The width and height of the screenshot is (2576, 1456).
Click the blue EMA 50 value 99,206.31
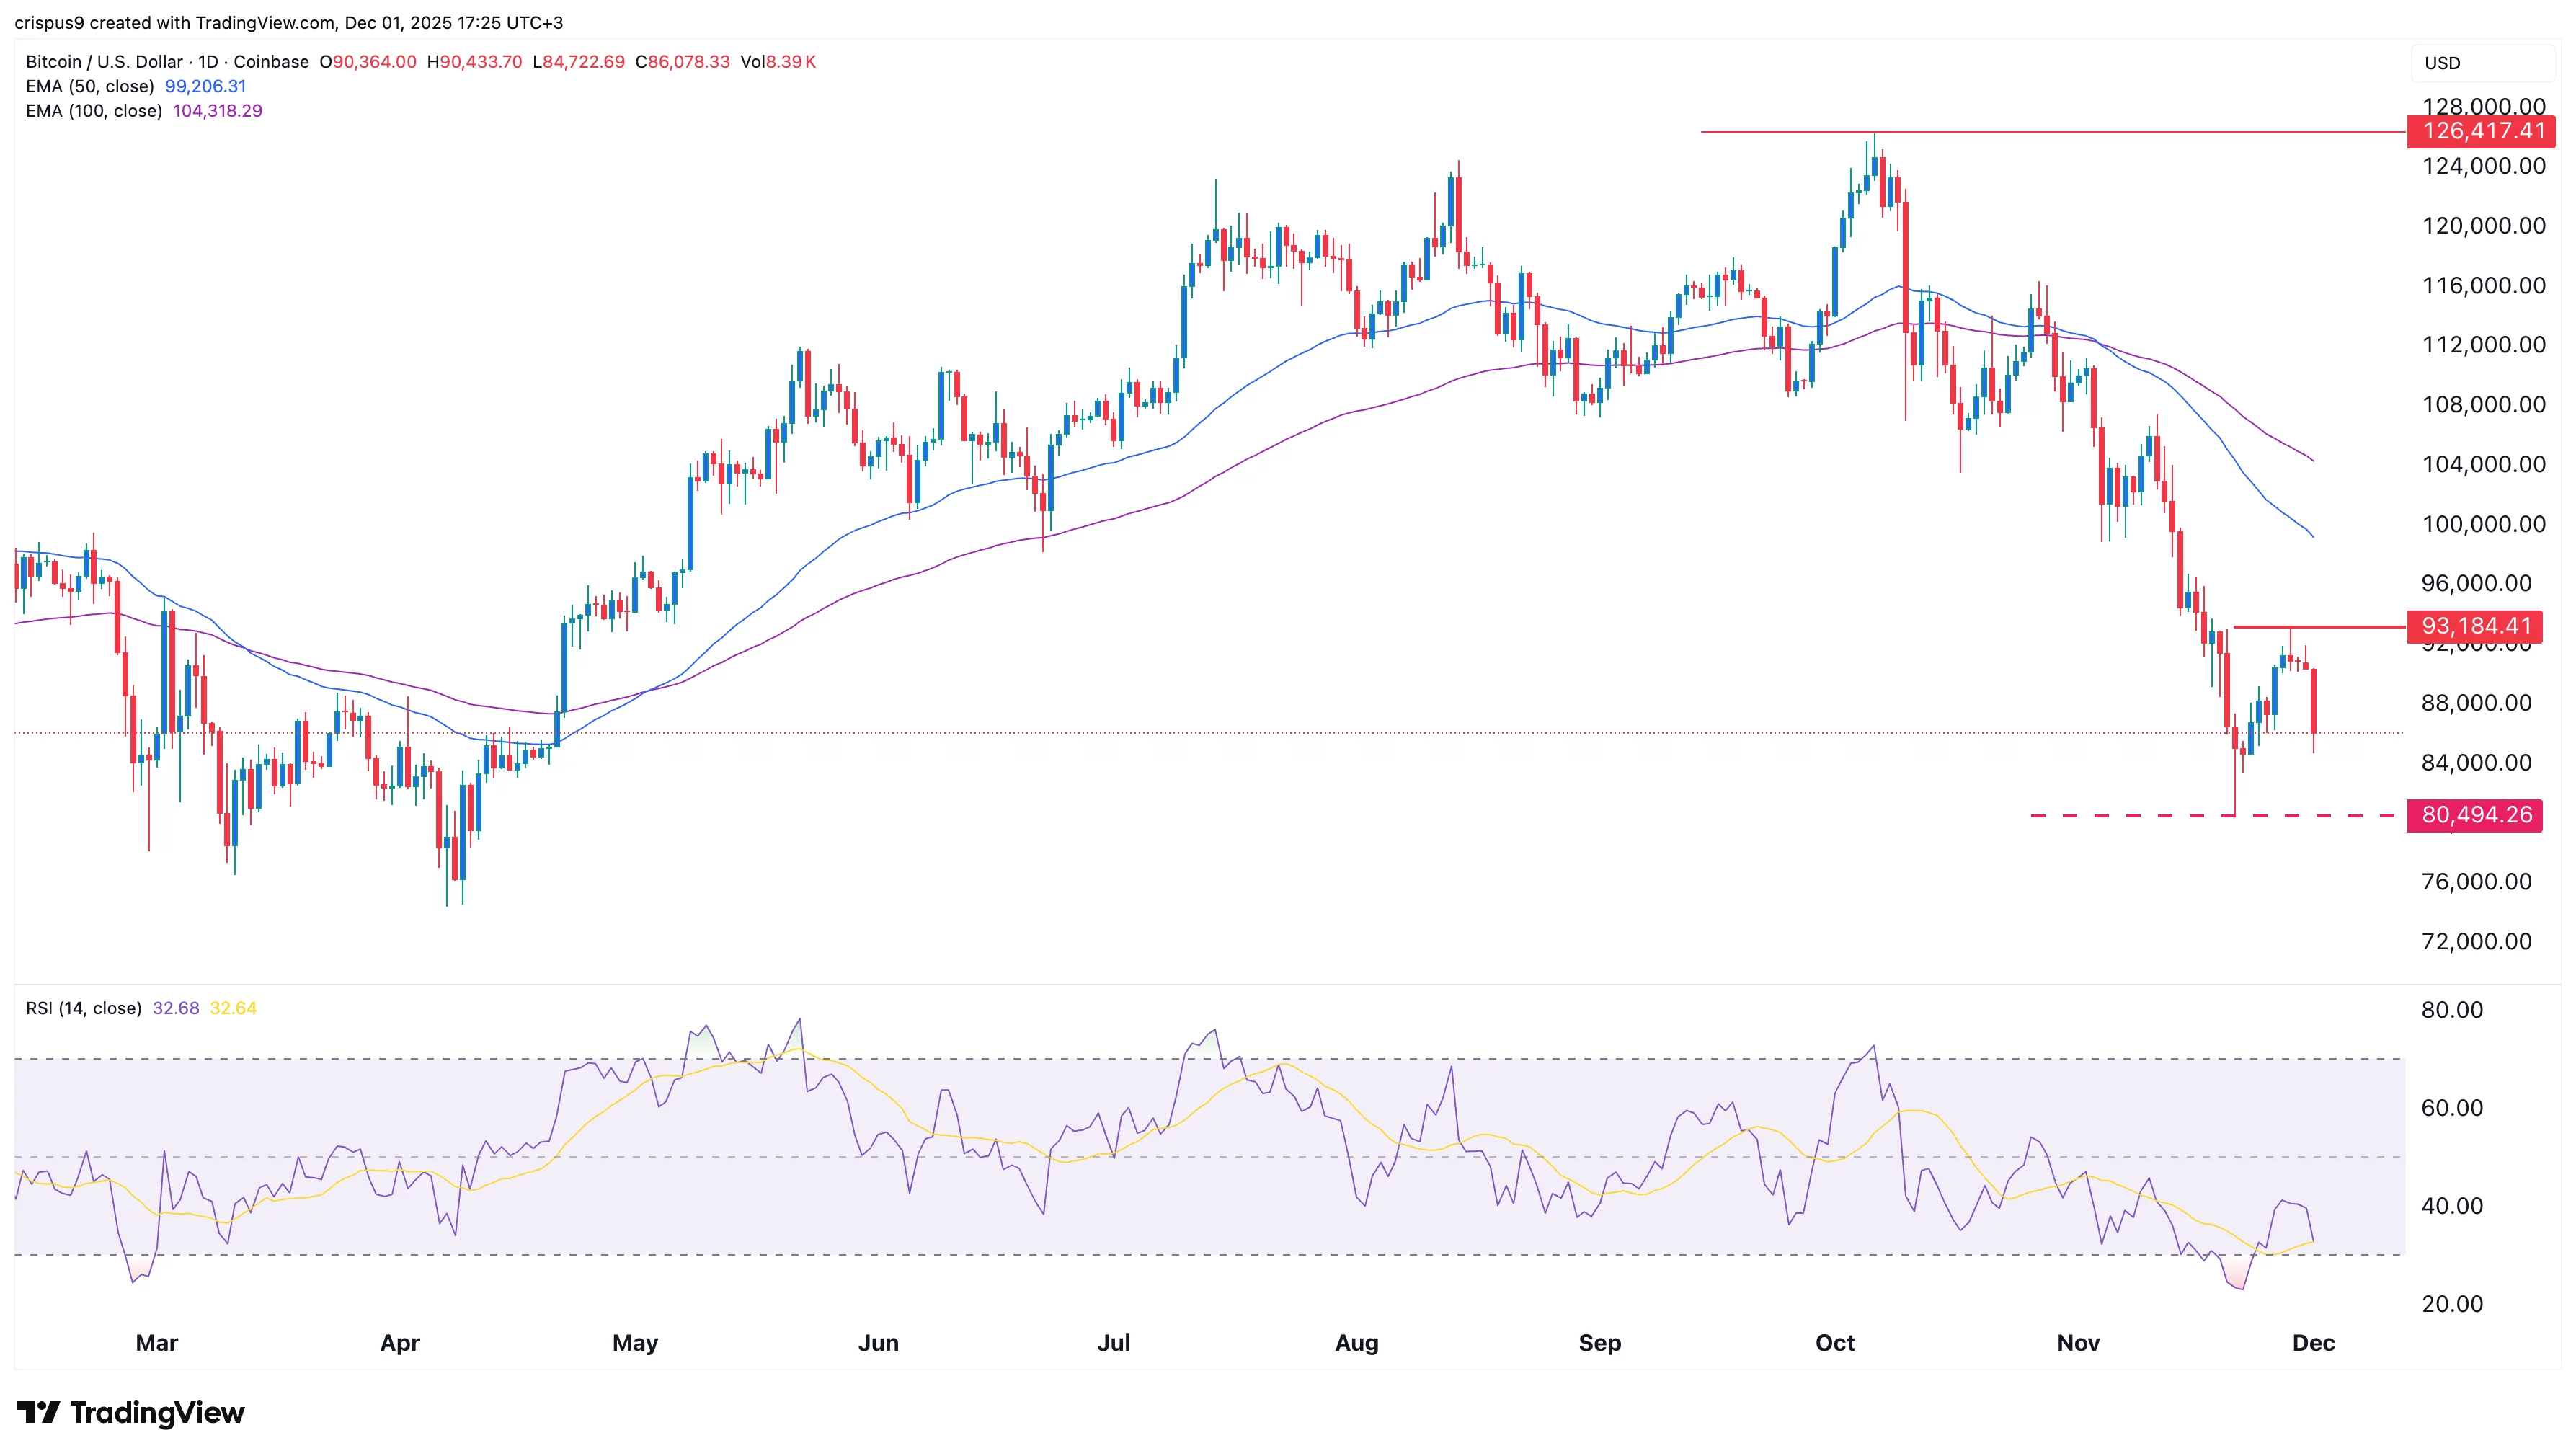click(205, 86)
